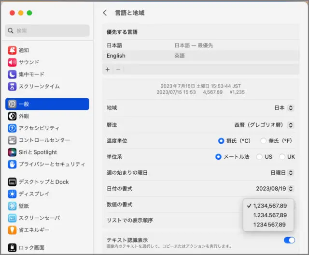Choose number format 1,234,567.89

(x=268, y=206)
